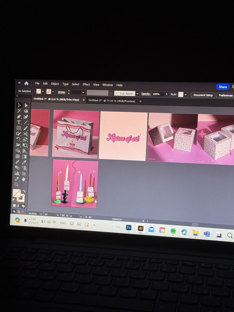Enable Draw Behind mode
Viewport: 234px width, 312px height.
click(x=18, y=211)
